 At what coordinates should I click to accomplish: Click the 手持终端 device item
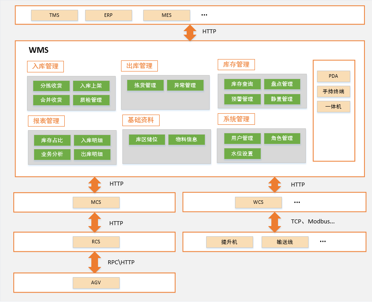[x=333, y=91]
